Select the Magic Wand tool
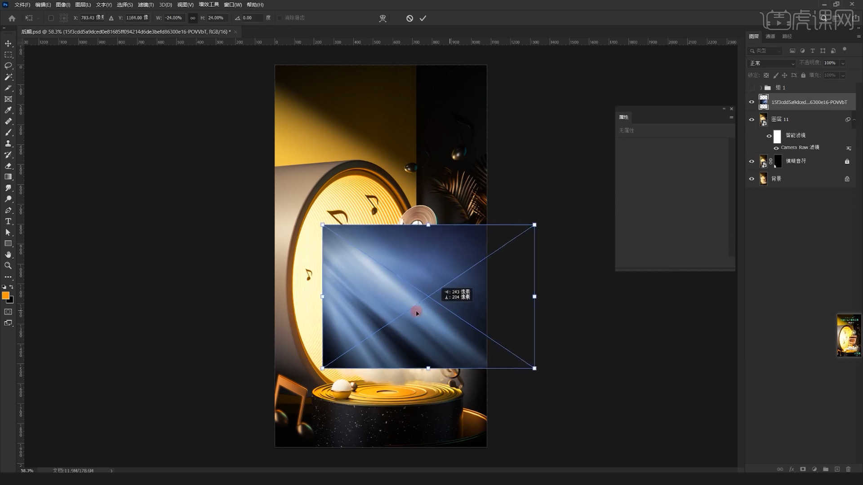Screen dimensions: 863x485 tap(8, 77)
